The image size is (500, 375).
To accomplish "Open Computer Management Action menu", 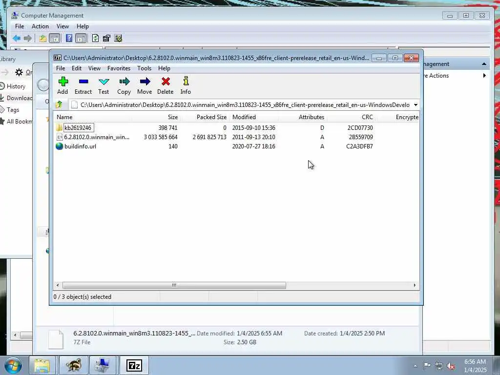I will pos(40,26).
